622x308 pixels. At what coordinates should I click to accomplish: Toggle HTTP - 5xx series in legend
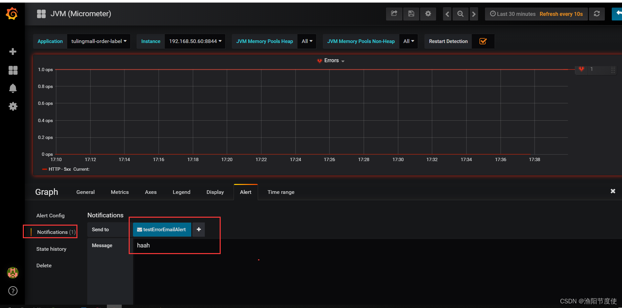(60, 169)
